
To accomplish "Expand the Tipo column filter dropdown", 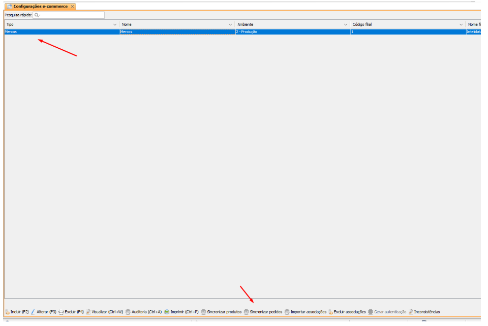I will (x=114, y=24).
